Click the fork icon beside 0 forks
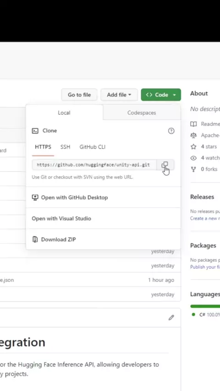This screenshot has height=391, width=220. click(x=193, y=169)
